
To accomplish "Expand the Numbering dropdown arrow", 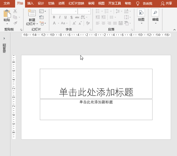I will 111,11.
